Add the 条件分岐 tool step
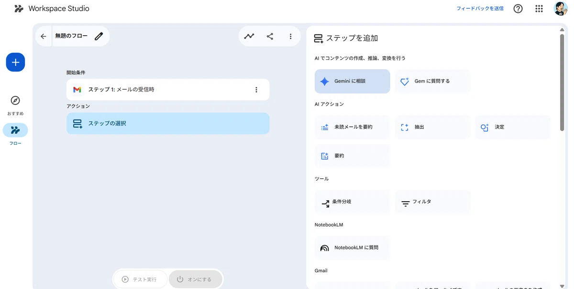This screenshot has height=289, width=574. (x=353, y=202)
